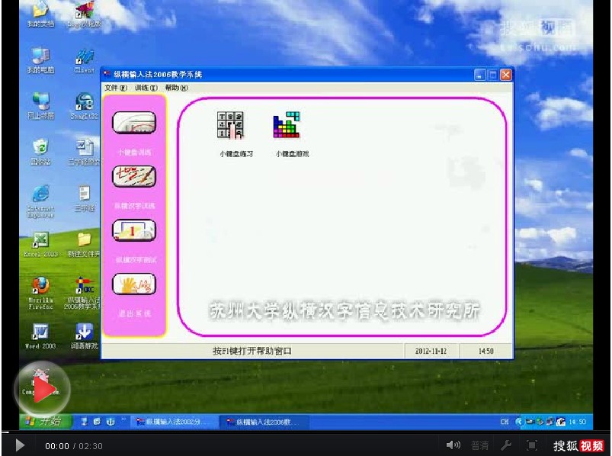Click the 三字经 text file icon
Viewport: 612px width, 456px height.
point(85,198)
